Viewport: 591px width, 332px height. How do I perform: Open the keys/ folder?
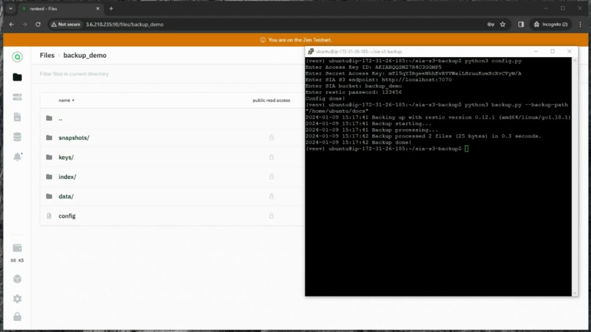point(66,158)
